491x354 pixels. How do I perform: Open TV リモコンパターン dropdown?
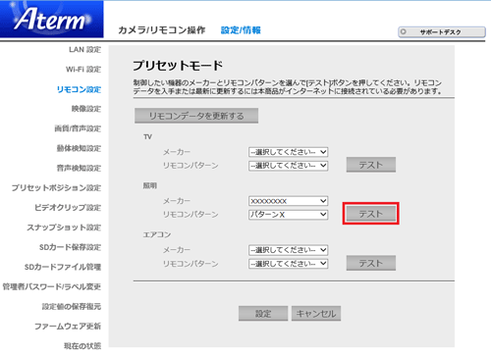click(x=289, y=166)
